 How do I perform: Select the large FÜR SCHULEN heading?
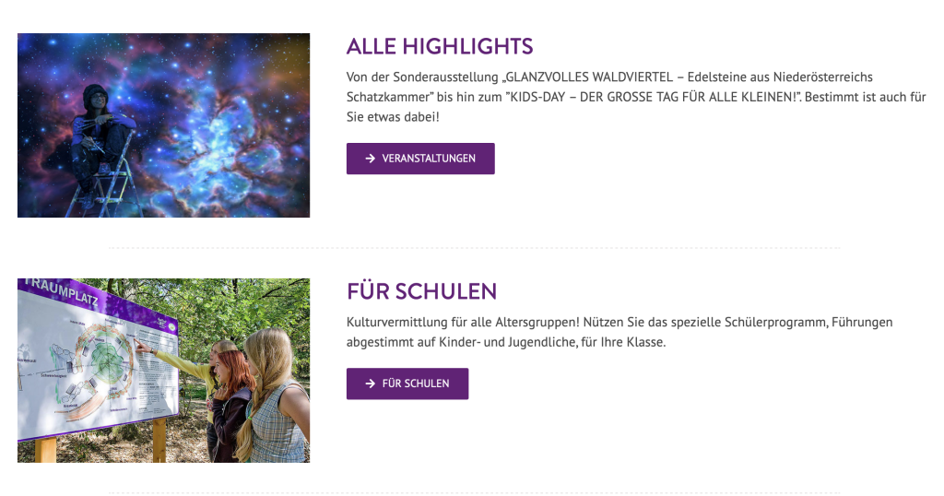point(421,291)
